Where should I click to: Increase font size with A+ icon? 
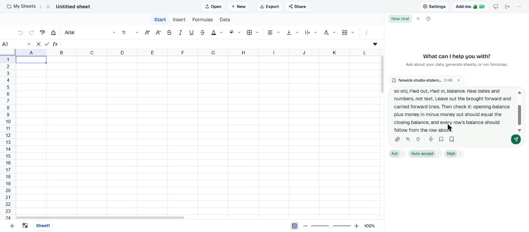pyautogui.click(x=147, y=33)
